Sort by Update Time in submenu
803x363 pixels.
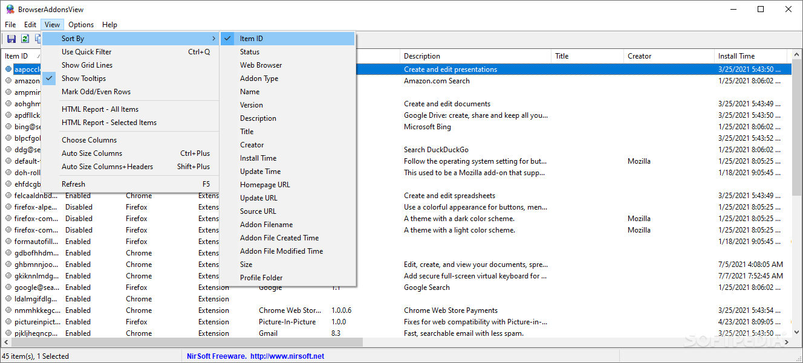pos(288,172)
